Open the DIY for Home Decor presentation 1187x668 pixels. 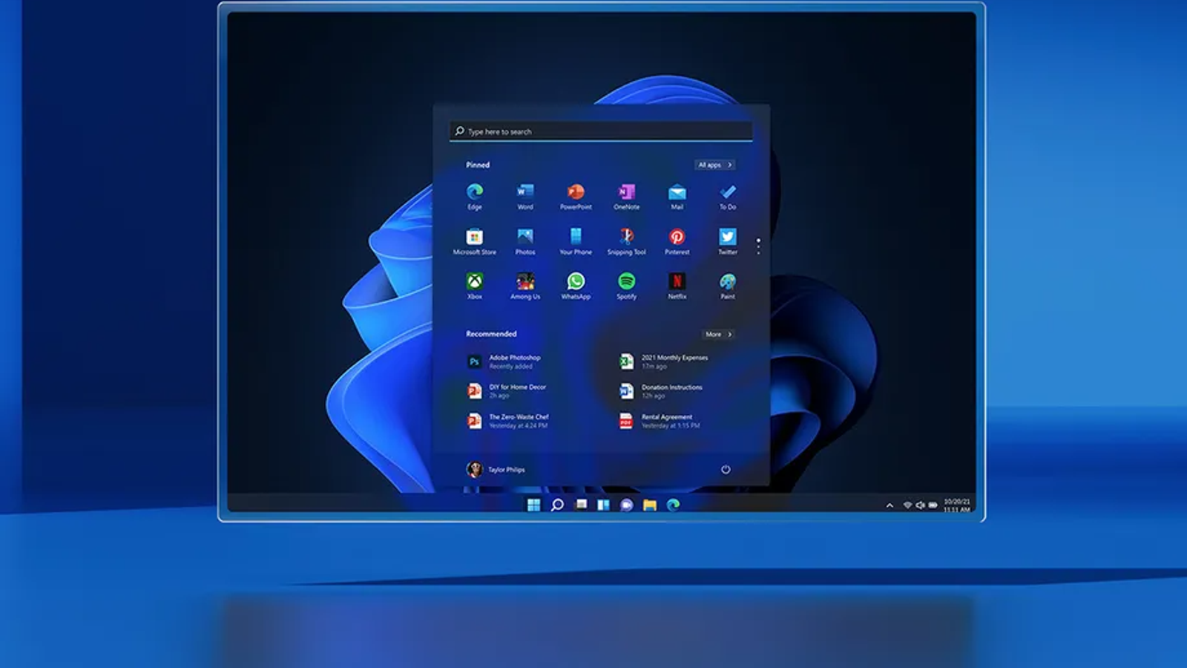507,391
